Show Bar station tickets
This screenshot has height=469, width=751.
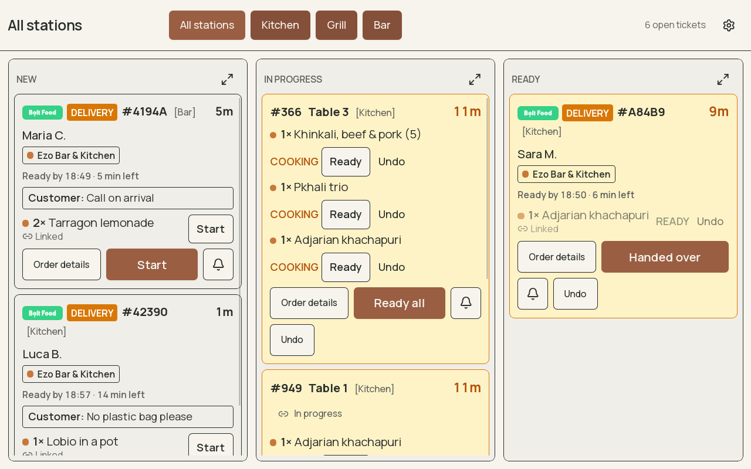[382, 25]
